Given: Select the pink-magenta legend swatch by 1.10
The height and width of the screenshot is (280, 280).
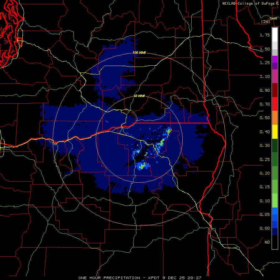Looking at the screenshot, I should click(x=275, y=76).
